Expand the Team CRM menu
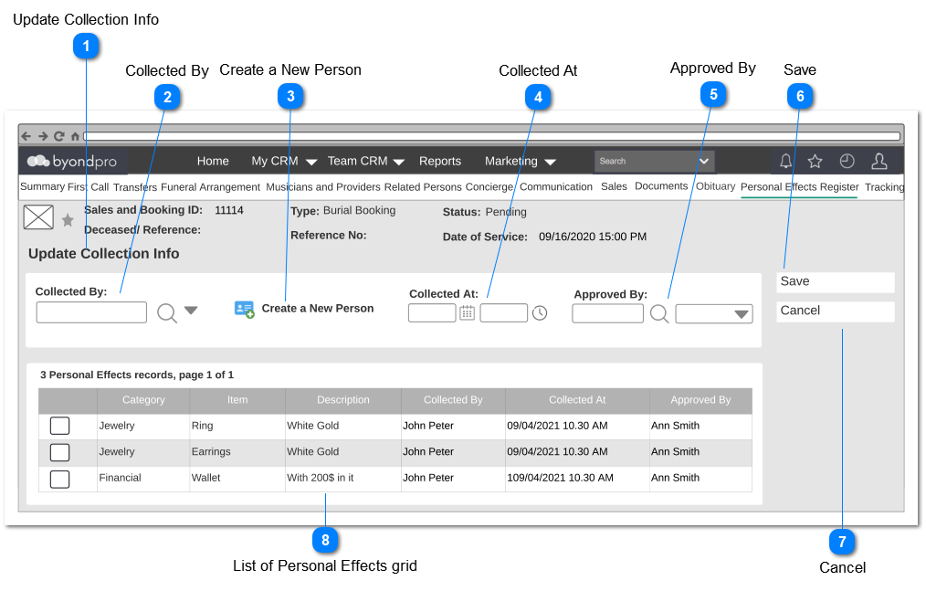Viewport: 926px width, 591px height. 365,161
